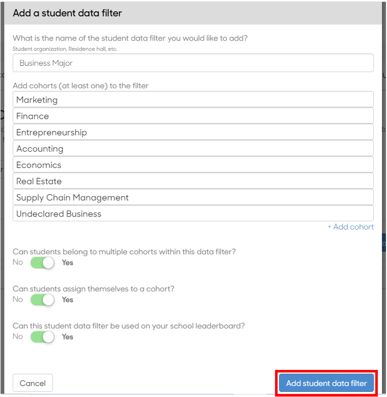Viewport: 387px width, 397px height.
Task: Click the Entrepreneurship cohort field
Action: coord(193,132)
